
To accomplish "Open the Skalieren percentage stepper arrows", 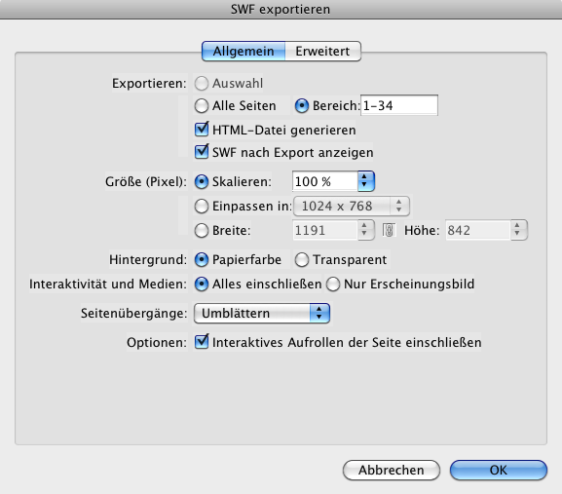I will (365, 181).
